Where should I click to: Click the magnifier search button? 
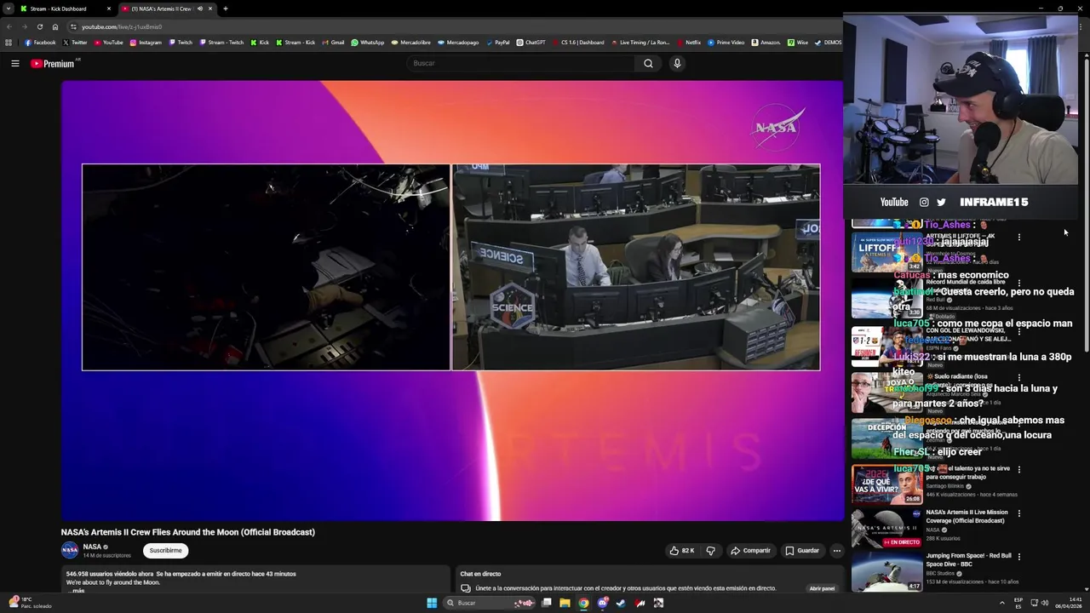[x=648, y=63]
